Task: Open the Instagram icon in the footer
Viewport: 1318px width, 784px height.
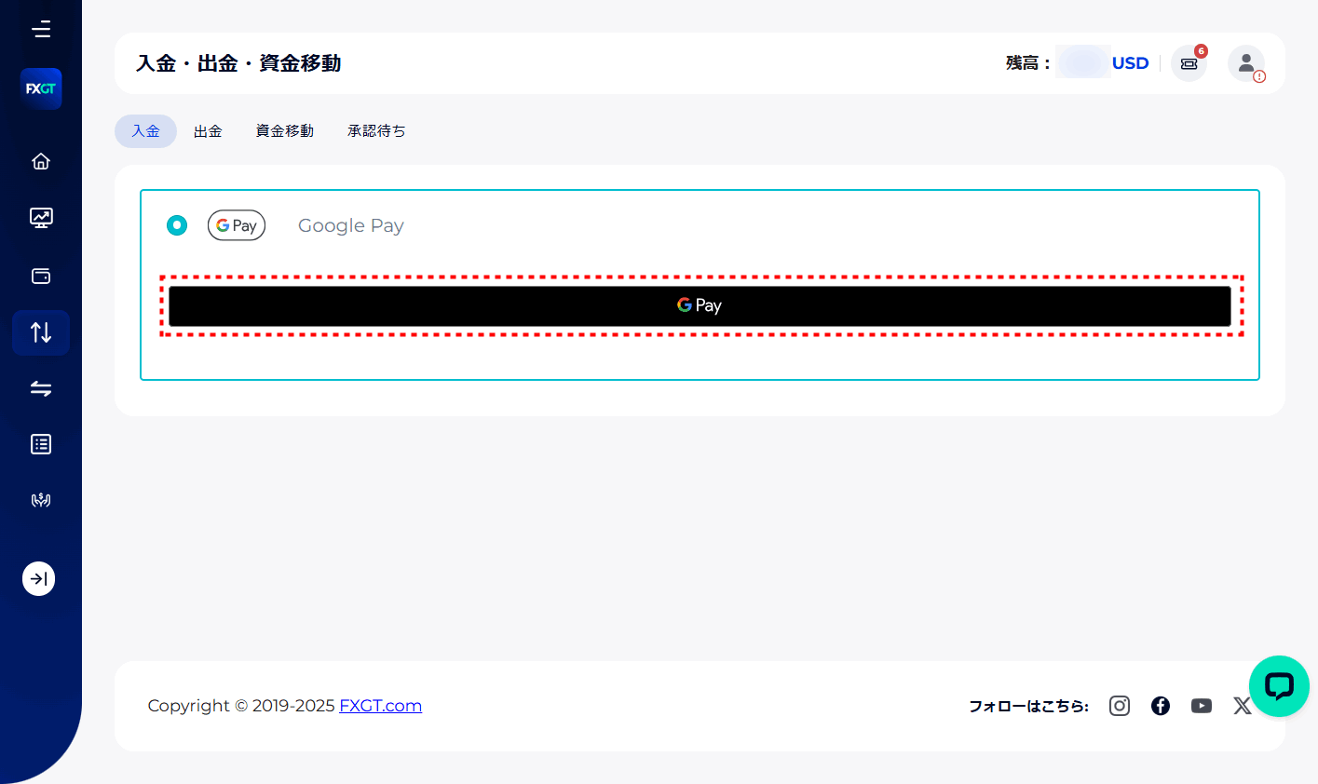Action: (x=1120, y=706)
